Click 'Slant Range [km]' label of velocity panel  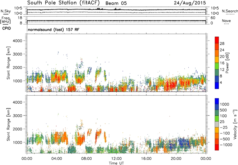pyautogui.click(x=8, y=124)
